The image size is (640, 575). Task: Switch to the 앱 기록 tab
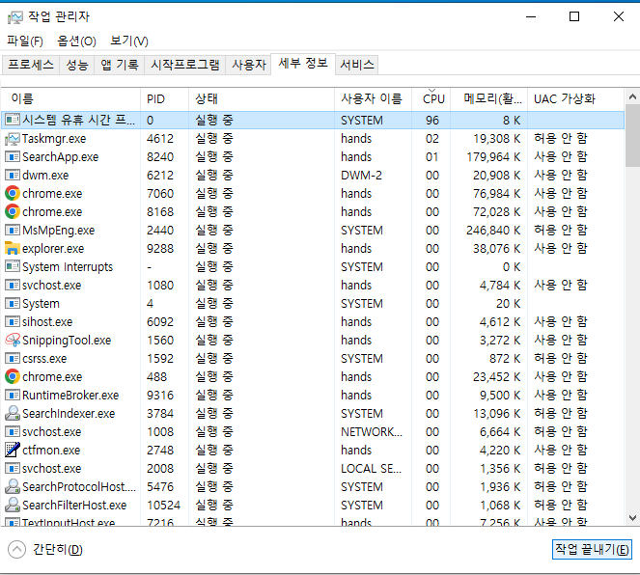(119, 65)
